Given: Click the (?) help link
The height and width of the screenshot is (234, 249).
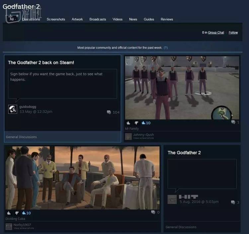Looking at the screenshot, I should pos(166,48).
